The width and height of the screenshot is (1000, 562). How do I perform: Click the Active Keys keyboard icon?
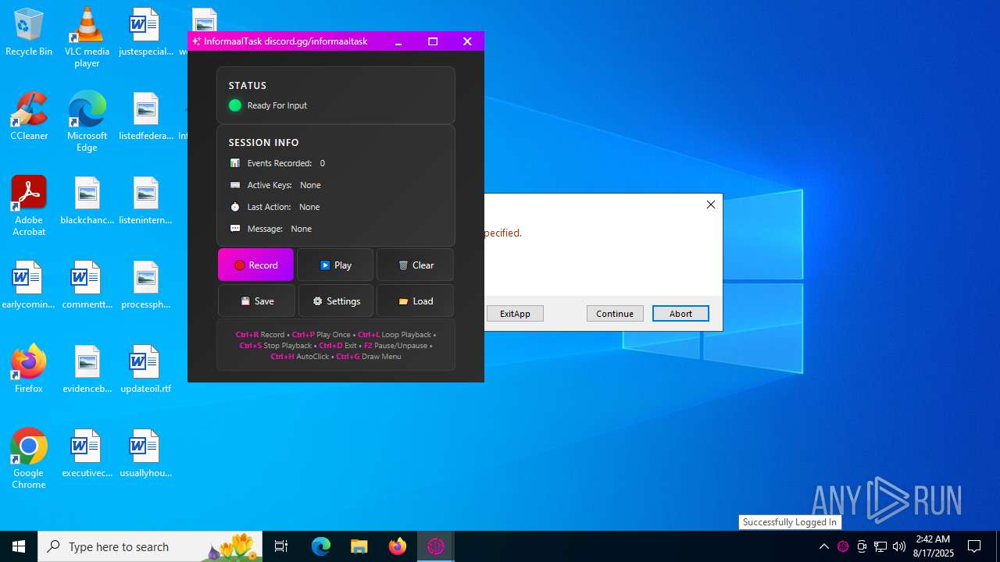(235, 185)
